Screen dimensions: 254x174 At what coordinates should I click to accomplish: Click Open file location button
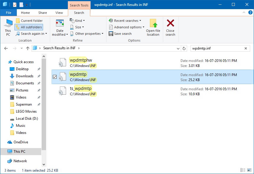point(153,27)
